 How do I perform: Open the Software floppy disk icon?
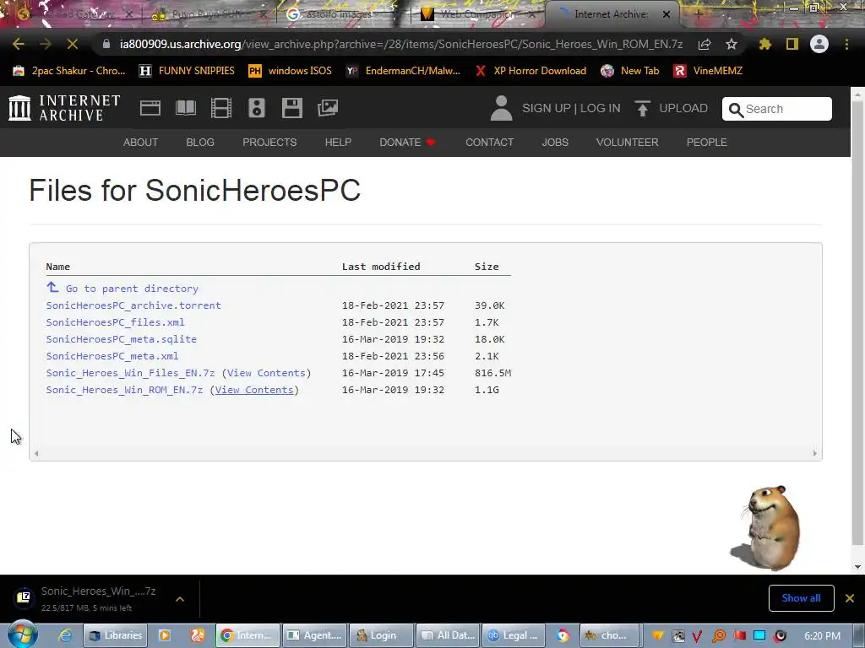pos(291,108)
